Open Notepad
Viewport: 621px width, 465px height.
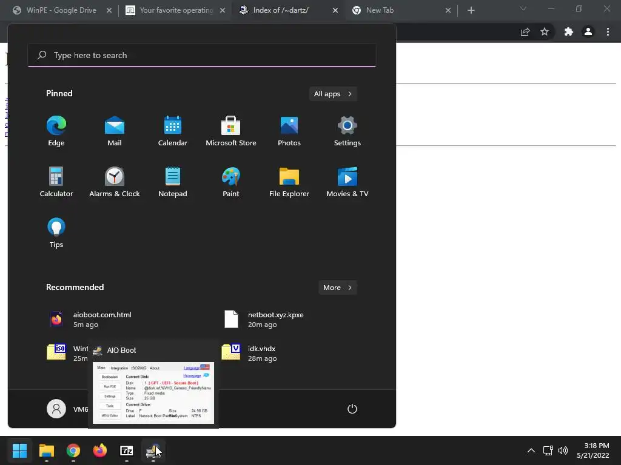173,182
